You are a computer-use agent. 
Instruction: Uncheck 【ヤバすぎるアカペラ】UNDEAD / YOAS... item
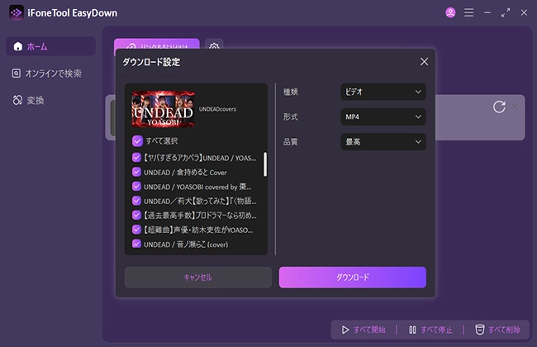[136, 158]
